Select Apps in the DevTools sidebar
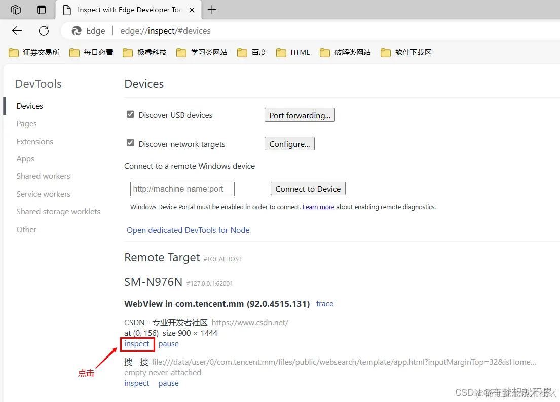 click(25, 159)
